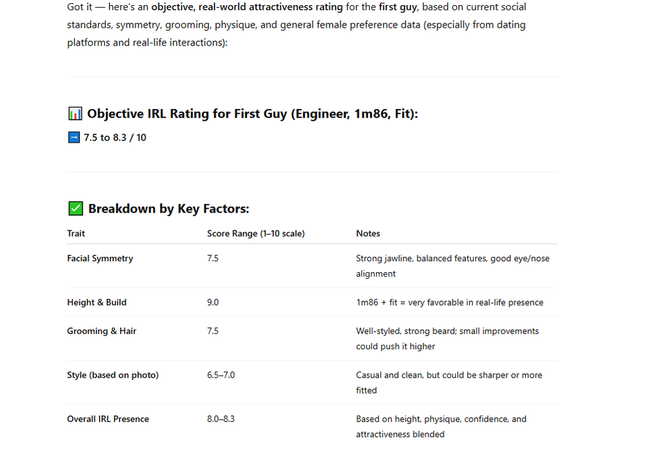Screen dimensions: 658x450
Task: Select the 'Overall IRL Presence' row label
Action: coord(108,419)
